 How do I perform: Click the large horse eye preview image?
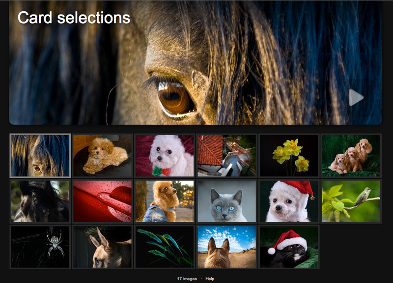point(196,63)
